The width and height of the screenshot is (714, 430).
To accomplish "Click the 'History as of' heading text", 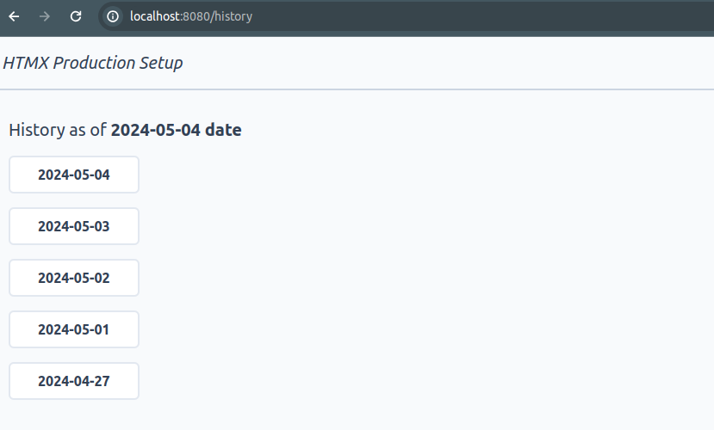I will (58, 130).
